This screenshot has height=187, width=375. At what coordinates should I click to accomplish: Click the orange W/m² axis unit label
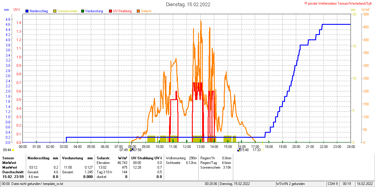(365, 10)
